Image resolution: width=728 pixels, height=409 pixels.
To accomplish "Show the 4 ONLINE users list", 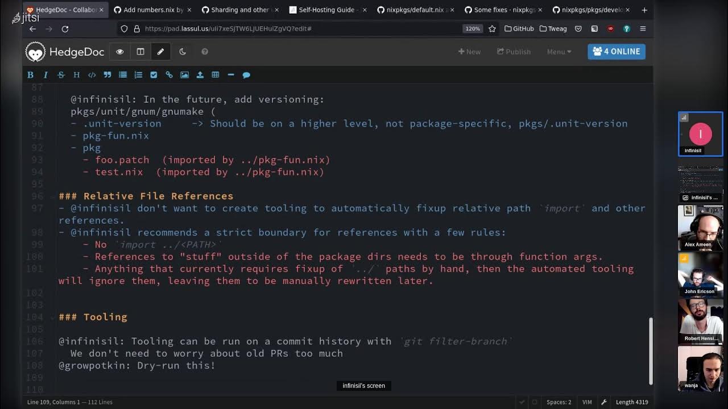I will pos(616,52).
